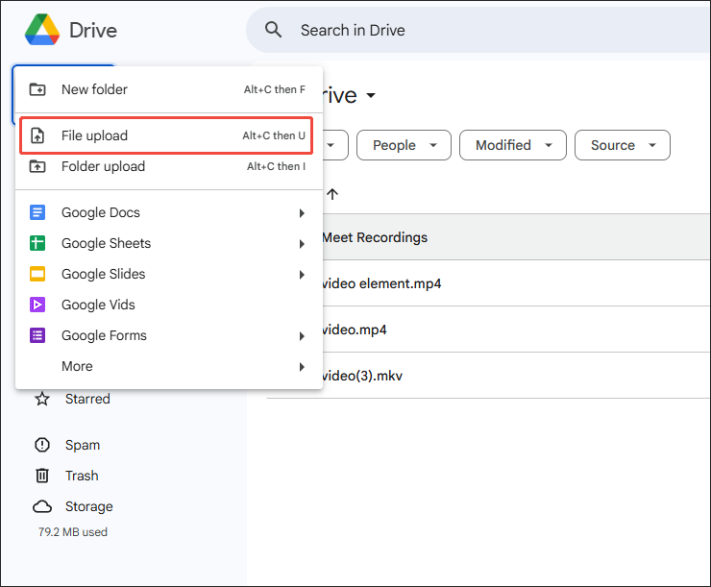Open the People filter dropdown
The image size is (711, 587).
pyautogui.click(x=405, y=145)
